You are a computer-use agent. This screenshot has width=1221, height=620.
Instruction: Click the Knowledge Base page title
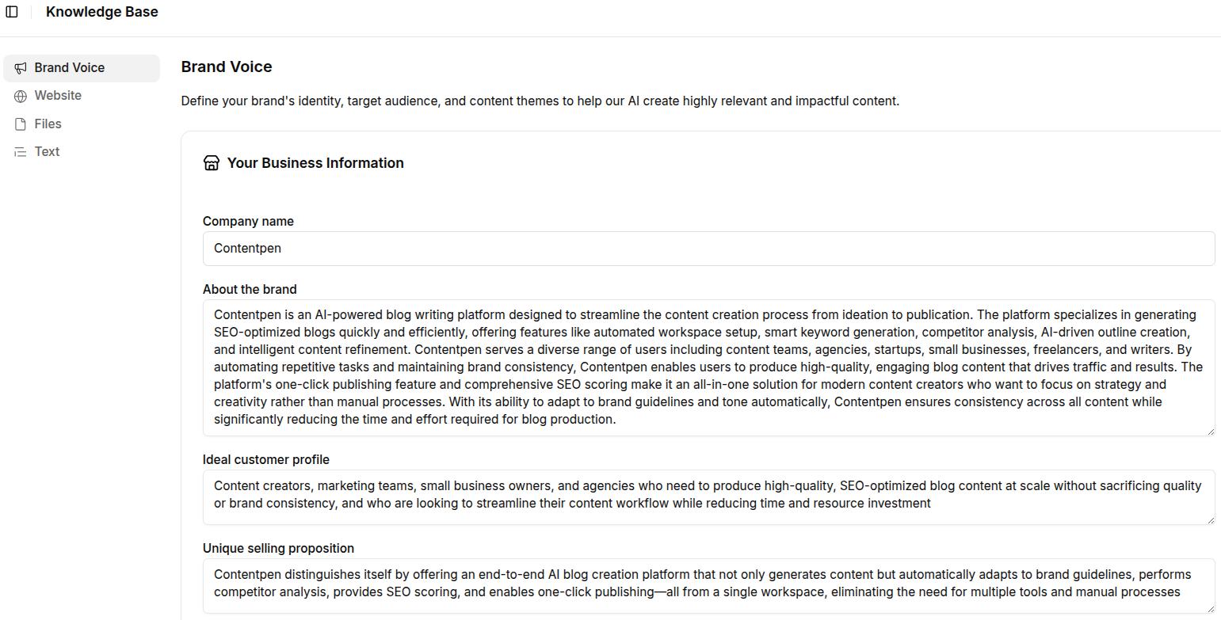101,11
